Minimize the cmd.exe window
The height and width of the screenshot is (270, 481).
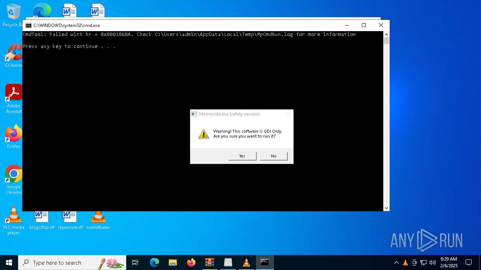347,25
